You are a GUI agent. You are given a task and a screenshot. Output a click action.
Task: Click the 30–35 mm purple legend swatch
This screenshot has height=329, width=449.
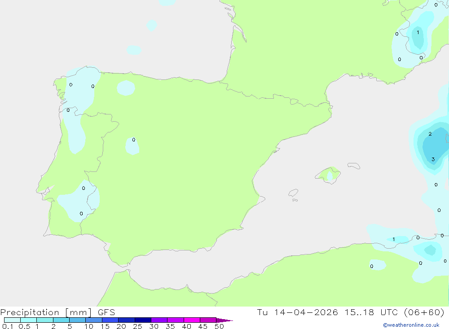click(x=159, y=320)
